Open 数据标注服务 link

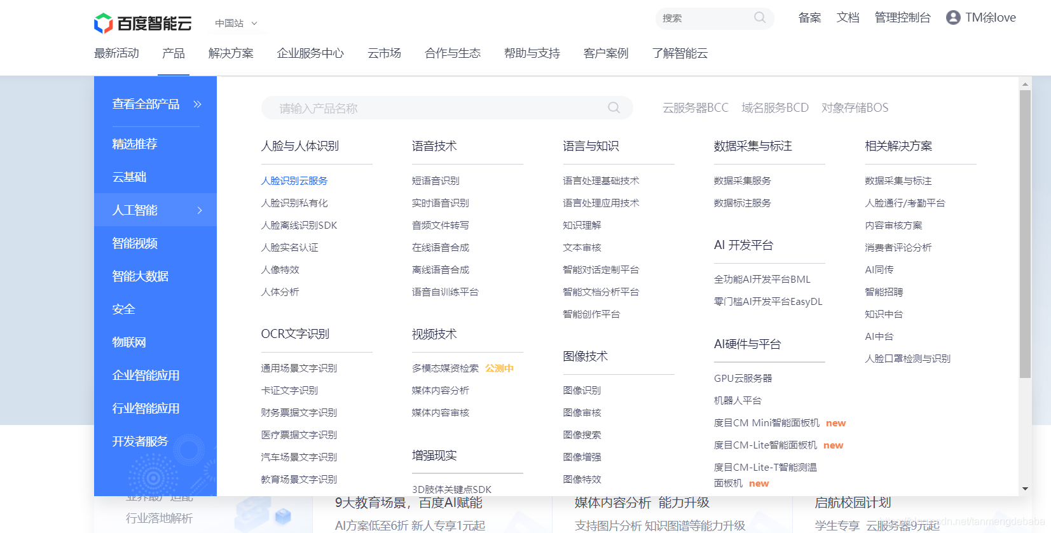coord(743,203)
